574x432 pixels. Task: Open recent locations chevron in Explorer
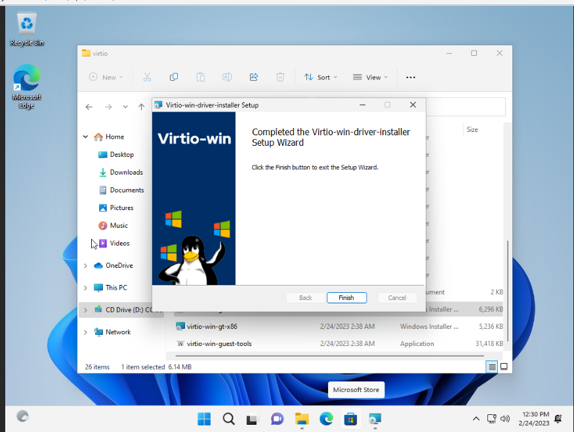[125, 107]
